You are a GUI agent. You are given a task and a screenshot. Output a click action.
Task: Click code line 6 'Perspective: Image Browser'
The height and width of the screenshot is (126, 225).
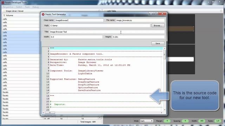[73, 62]
